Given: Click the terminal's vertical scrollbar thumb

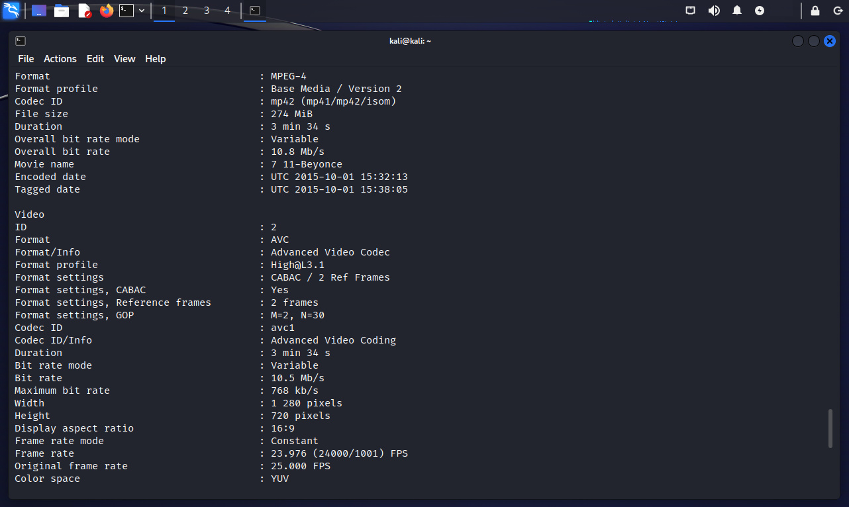Looking at the screenshot, I should [830, 428].
